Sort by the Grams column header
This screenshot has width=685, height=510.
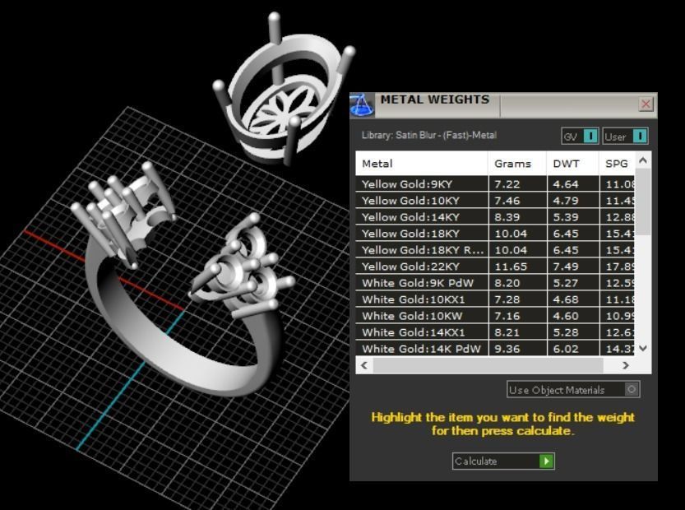517,164
